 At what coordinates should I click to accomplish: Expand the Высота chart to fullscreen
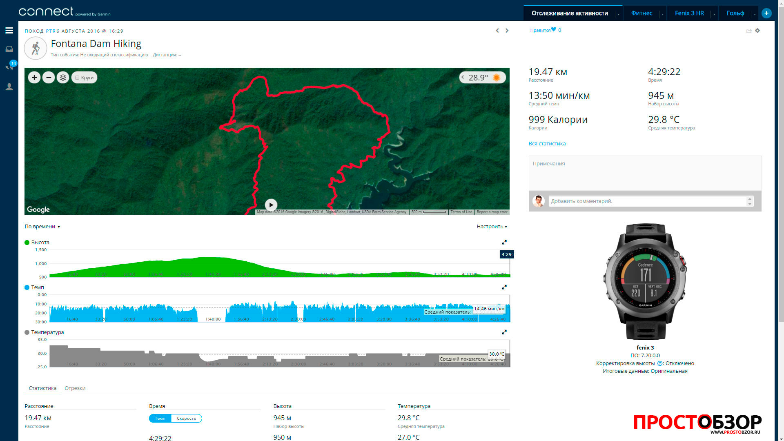[504, 243]
